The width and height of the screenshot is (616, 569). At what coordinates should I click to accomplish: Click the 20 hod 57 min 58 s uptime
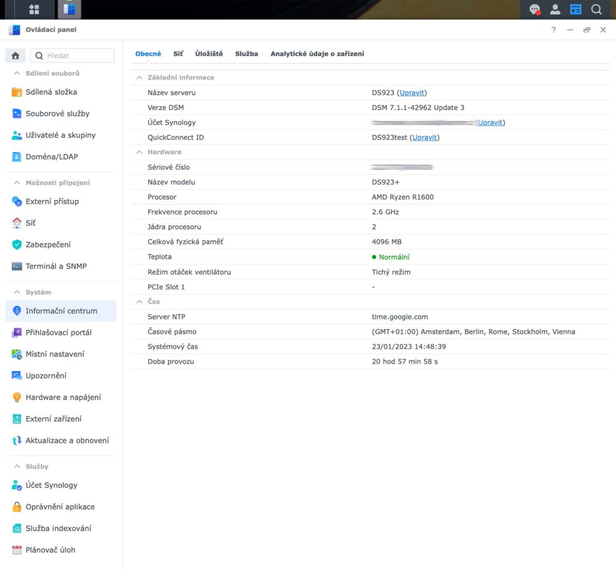coord(405,362)
